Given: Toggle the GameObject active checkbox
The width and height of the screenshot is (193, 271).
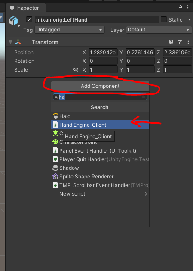Looking at the screenshot, I should pyautogui.click(x=29, y=19).
